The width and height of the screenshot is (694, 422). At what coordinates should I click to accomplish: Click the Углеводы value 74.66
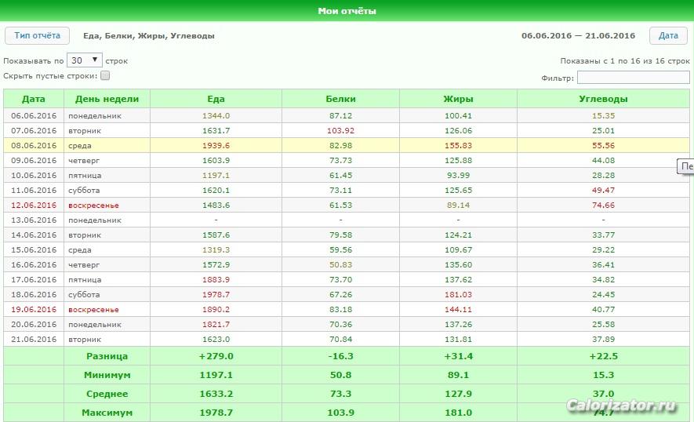(x=603, y=205)
